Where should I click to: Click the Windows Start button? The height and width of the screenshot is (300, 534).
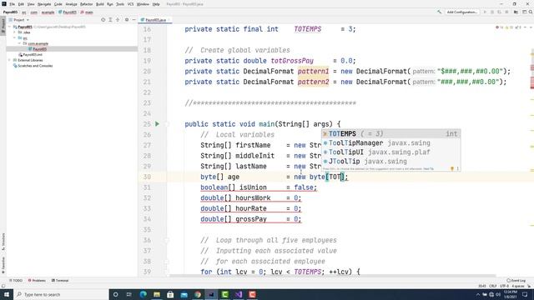[x=7, y=294]
